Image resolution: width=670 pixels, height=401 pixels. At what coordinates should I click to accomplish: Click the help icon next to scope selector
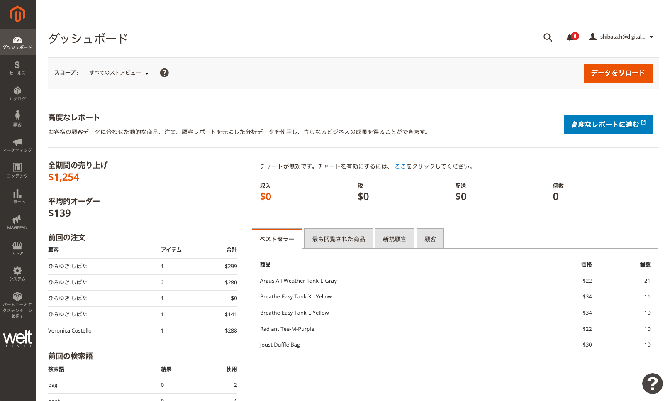(164, 73)
